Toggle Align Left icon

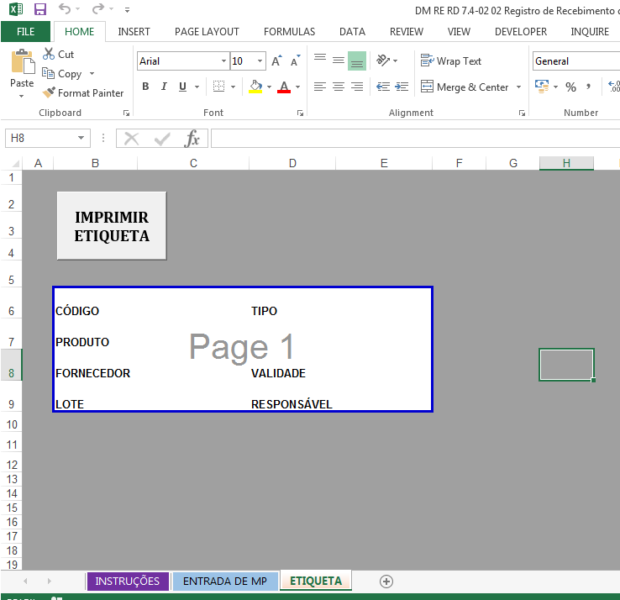320,87
